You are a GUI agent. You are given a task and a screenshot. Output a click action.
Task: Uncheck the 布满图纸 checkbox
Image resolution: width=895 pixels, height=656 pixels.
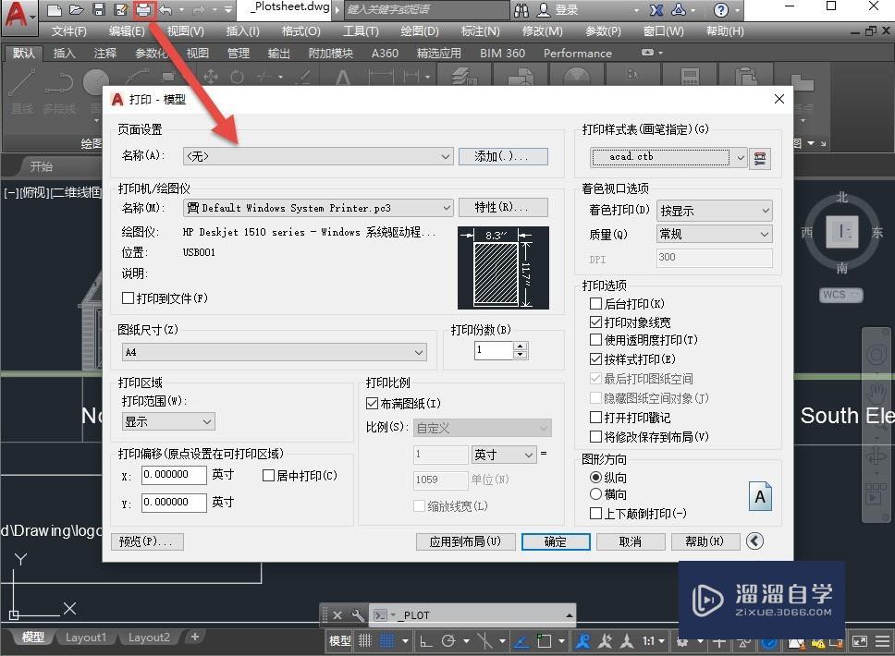[372, 405]
